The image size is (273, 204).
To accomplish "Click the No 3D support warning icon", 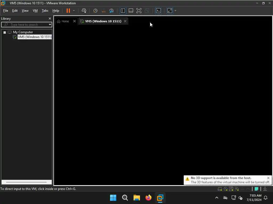I will [x=187, y=179].
